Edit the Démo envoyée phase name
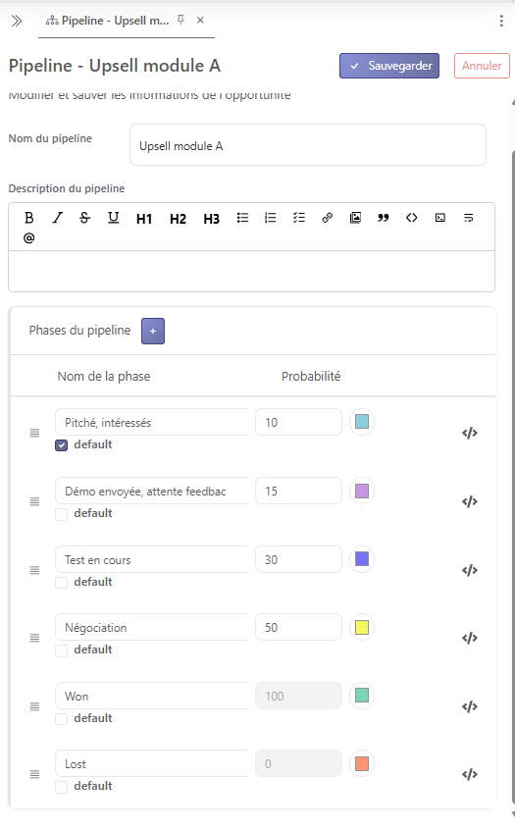 151,491
